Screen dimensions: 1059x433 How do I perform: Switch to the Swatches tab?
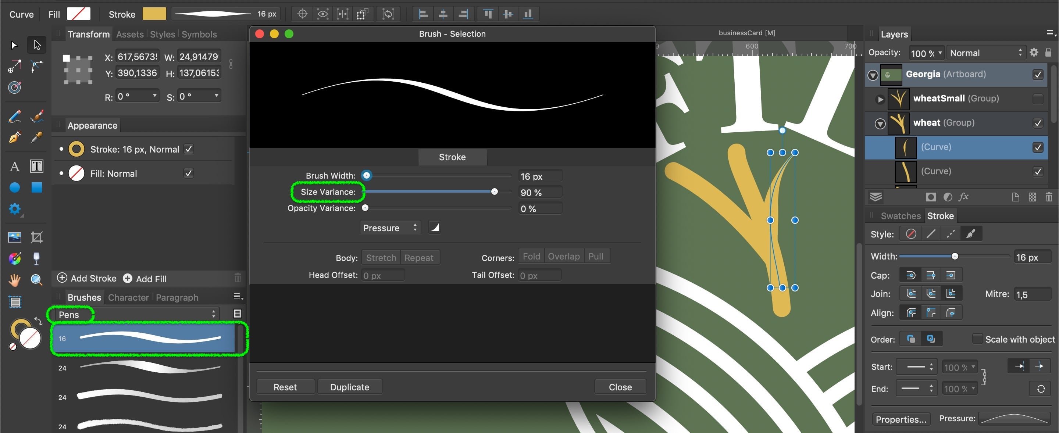tap(900, 216)
